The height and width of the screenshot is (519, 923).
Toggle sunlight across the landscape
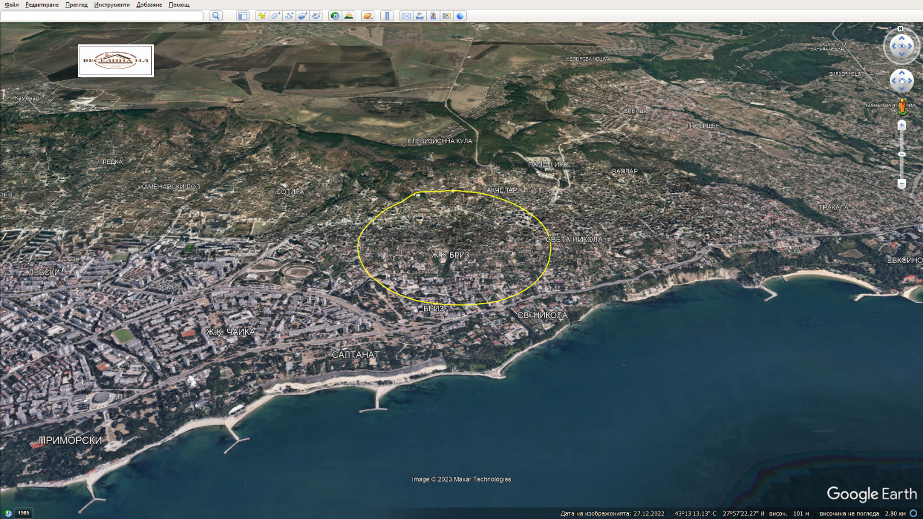tap(348, 16)
